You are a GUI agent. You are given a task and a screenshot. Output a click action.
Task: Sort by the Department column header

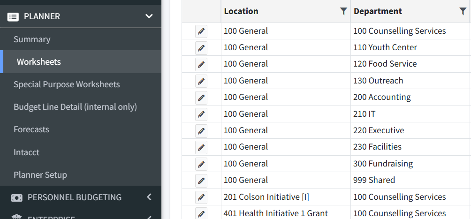pos(378,11)
